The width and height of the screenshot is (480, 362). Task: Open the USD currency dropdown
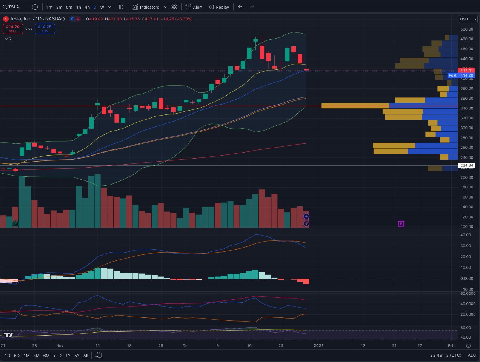click(468, 19)
